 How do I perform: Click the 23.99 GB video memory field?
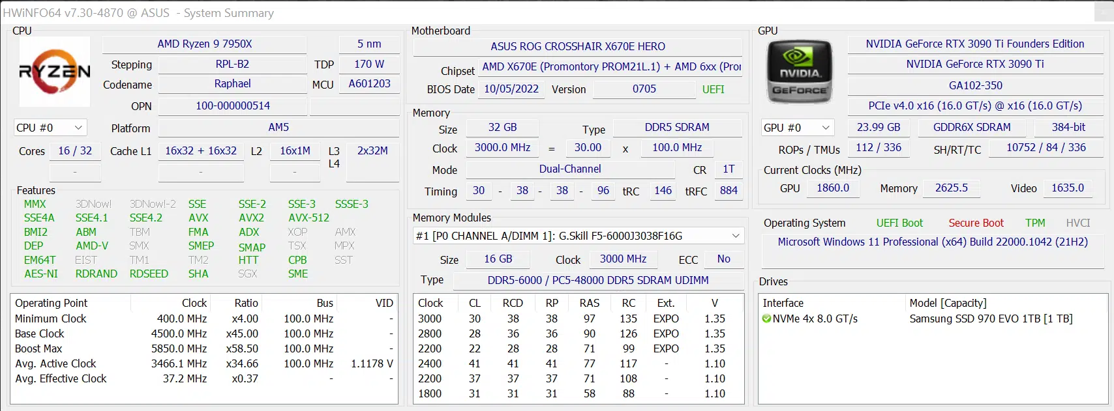tap(878, 128)
